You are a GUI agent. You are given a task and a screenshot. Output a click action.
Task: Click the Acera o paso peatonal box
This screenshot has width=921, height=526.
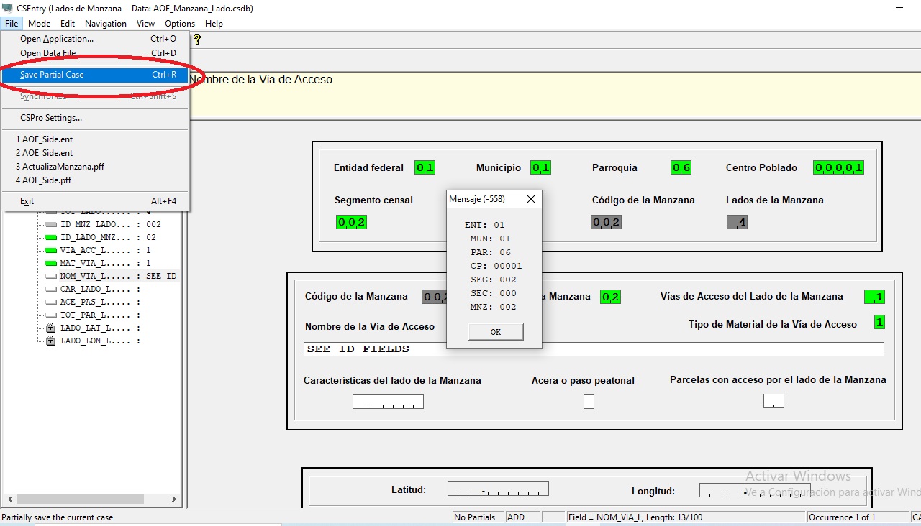589,402
